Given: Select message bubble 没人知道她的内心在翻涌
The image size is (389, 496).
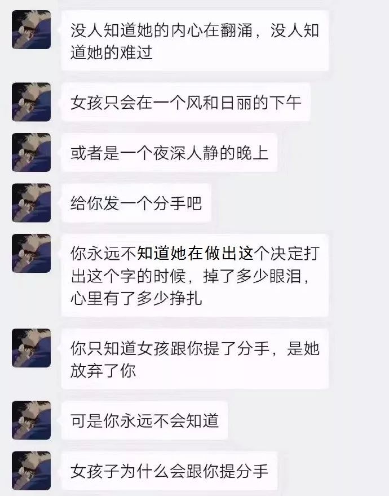Looking at the screenshot, I should (x=194, y=41).
